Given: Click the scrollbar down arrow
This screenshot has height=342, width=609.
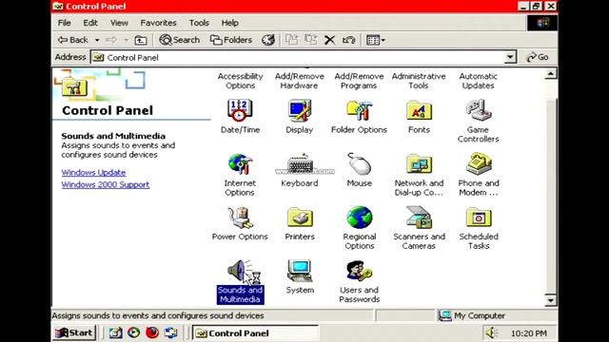Looking at the screenshot, I should pos(551,300).
